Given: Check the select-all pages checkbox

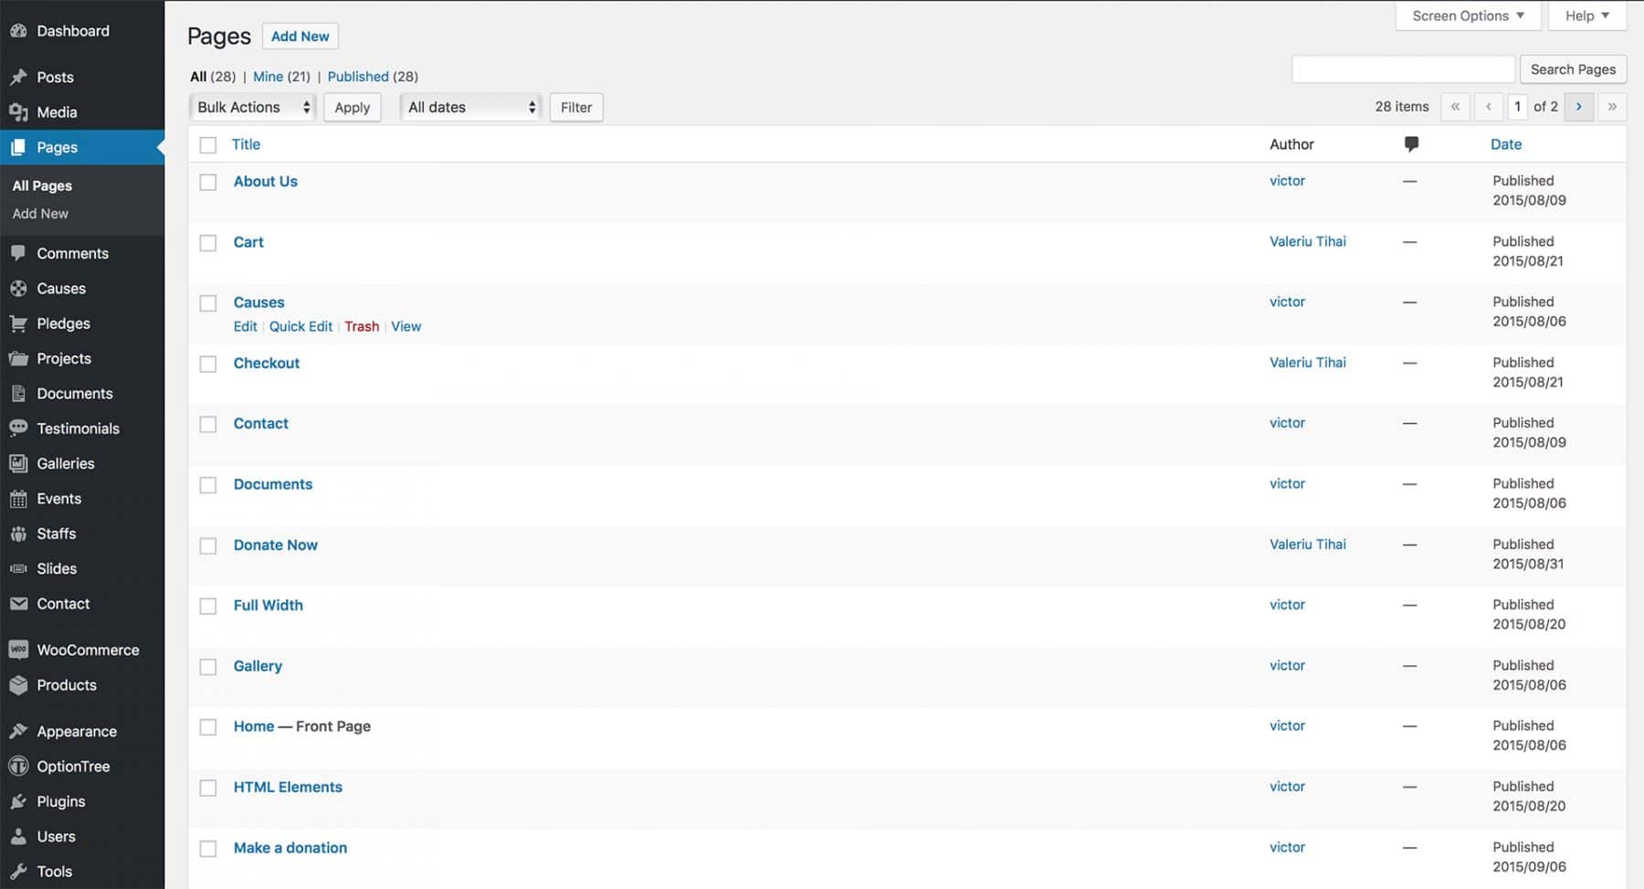Looking at the screenshot, I should (x=207, y=144).
